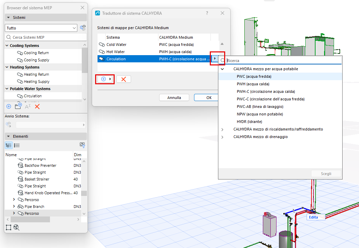Close the Browser del sistema MEP panel
Viewport: 359px width, 248px height.
pyautogui.click(x=82, y=8)
